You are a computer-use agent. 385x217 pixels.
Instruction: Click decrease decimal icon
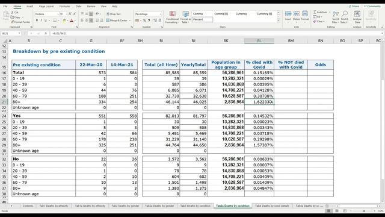(160, 20)
